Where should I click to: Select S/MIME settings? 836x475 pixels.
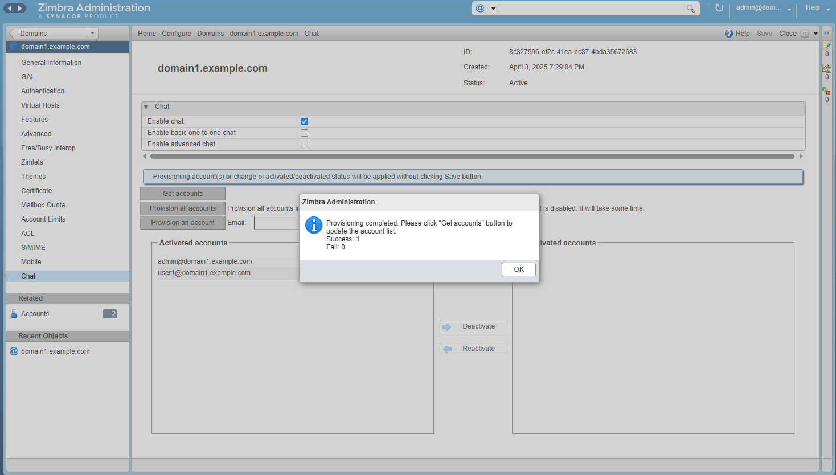pyautogui.click(x=33, y=248)
